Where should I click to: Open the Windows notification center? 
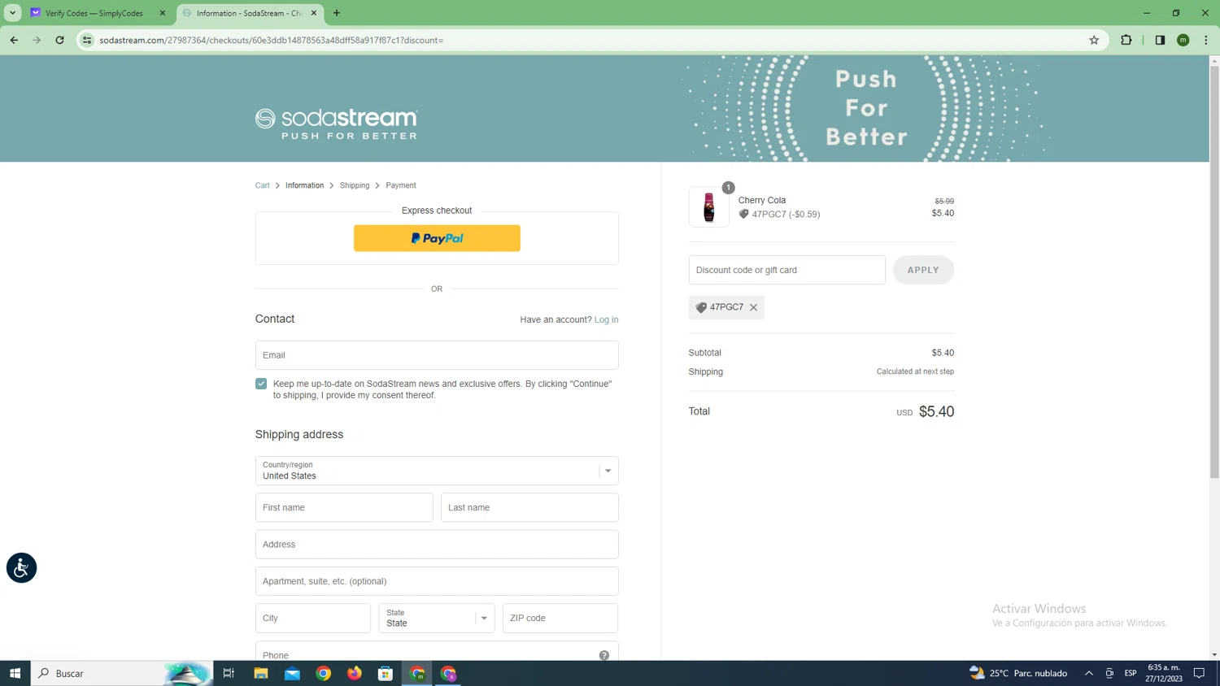(x=1199, y=673)
